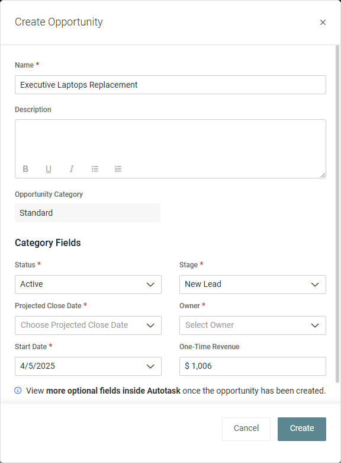Toggle underline formatting in Description editor
Image resolution: width=341 pixels, height=463 pixels.
coord(49,169)
